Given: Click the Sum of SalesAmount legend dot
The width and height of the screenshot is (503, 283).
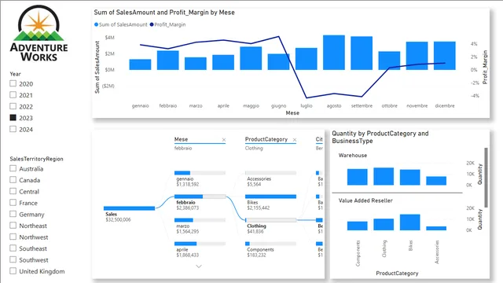Looking at the screenshot, I should tap(96, 24).
